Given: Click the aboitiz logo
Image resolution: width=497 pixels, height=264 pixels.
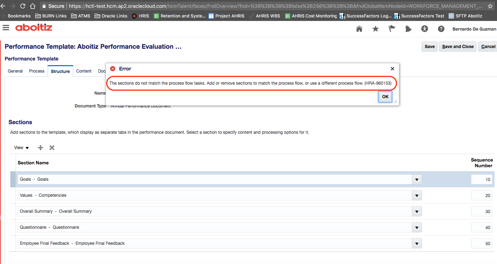Looking at the screenshot, I should point(34,28).
